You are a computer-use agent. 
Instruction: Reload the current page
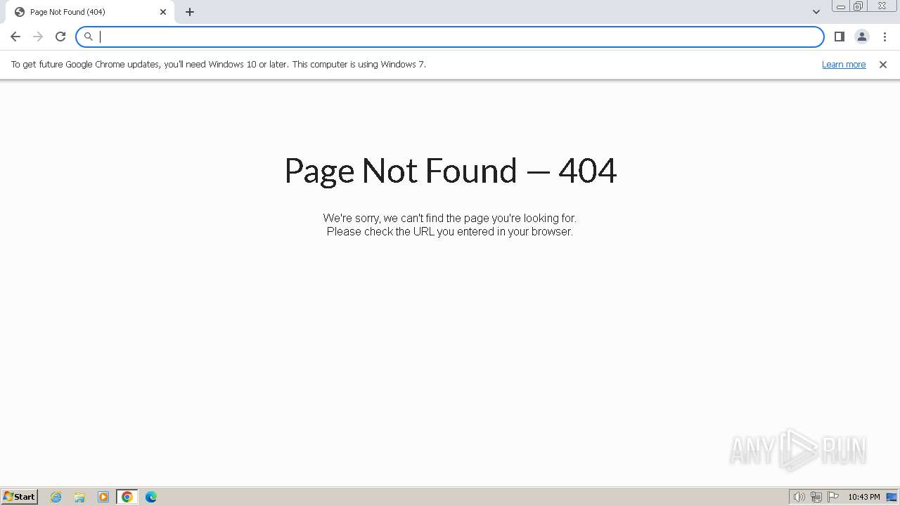click(60, 37)
